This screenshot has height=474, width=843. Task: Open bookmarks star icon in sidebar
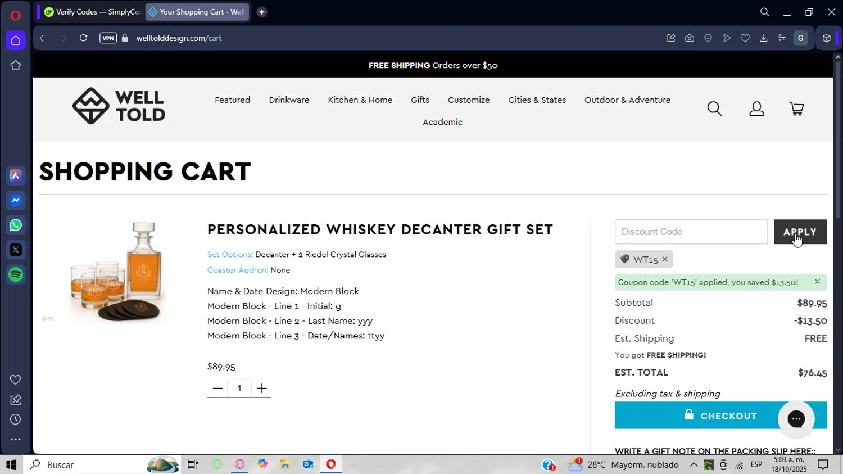coord(16,65)
